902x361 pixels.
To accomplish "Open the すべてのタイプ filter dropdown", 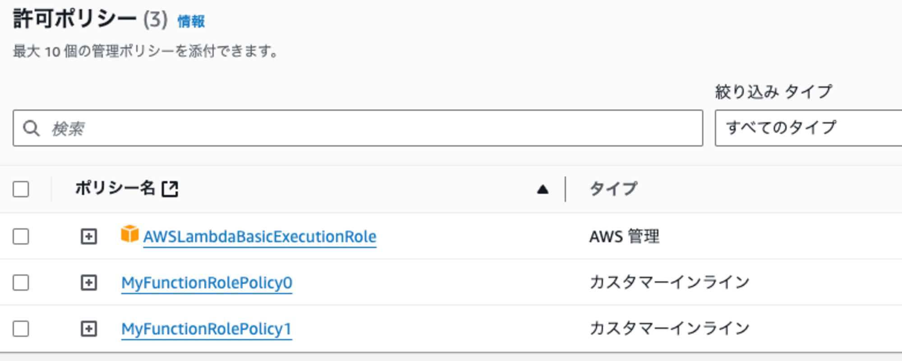I will (808, 128).
